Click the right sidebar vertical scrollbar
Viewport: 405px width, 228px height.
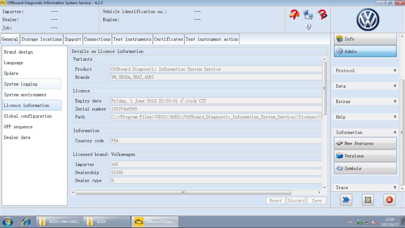(x=402, y=132)
